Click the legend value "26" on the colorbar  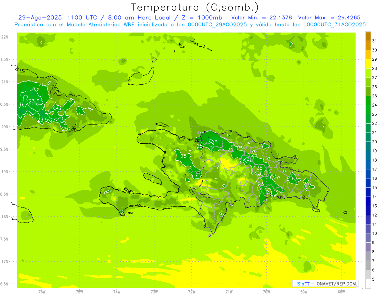pyautogui.click(x=375, y=87)
